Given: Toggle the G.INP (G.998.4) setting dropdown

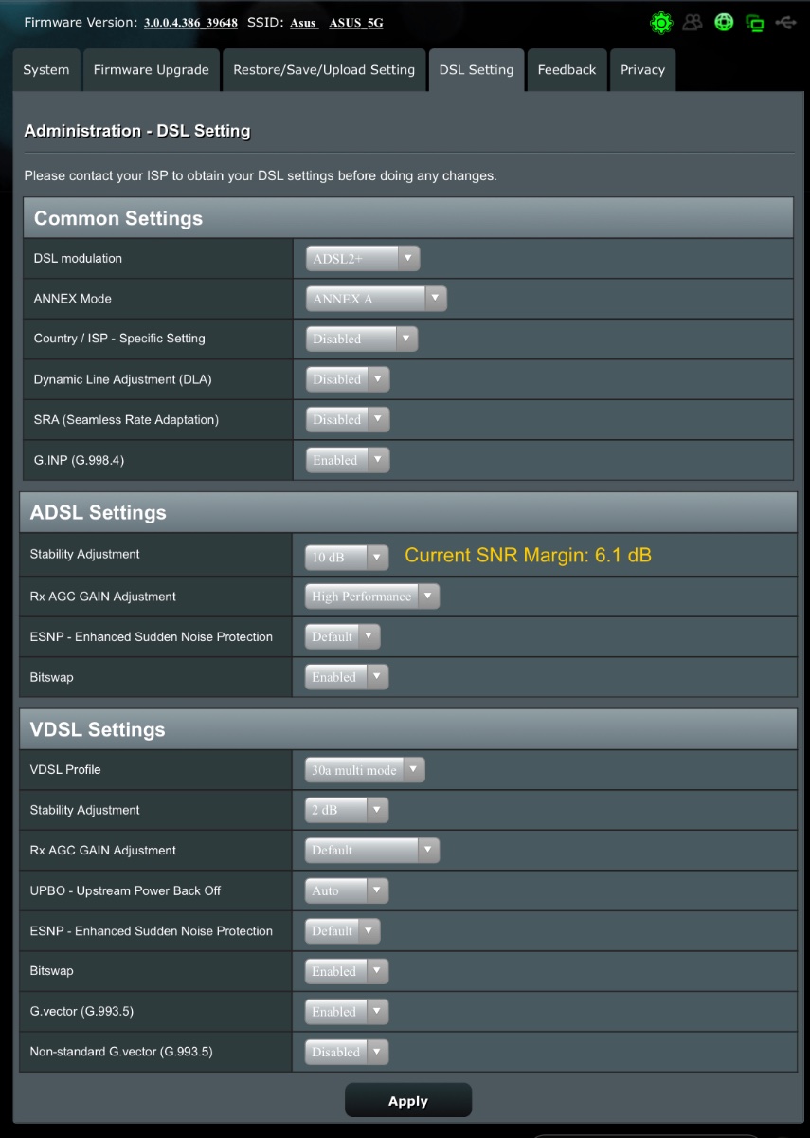Looking at the screenshot, I should (347, 460).
